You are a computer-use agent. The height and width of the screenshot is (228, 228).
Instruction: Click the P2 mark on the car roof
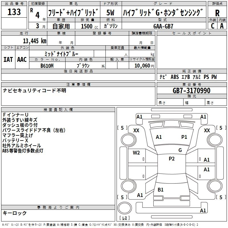coord(172,159)
